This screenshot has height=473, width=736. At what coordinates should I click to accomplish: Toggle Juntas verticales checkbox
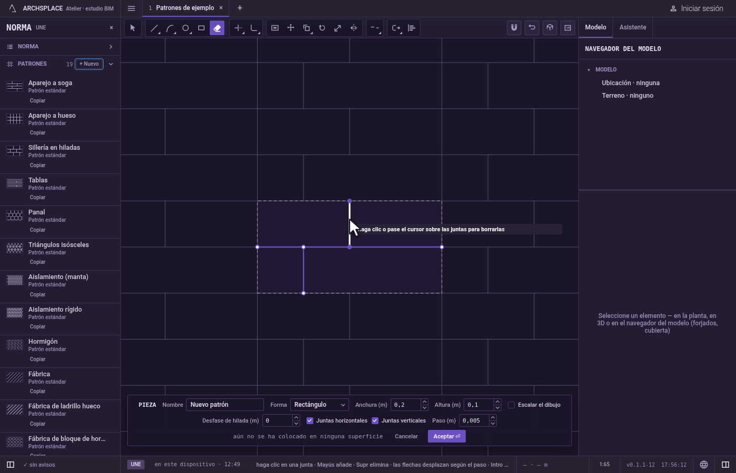point(375,420)
